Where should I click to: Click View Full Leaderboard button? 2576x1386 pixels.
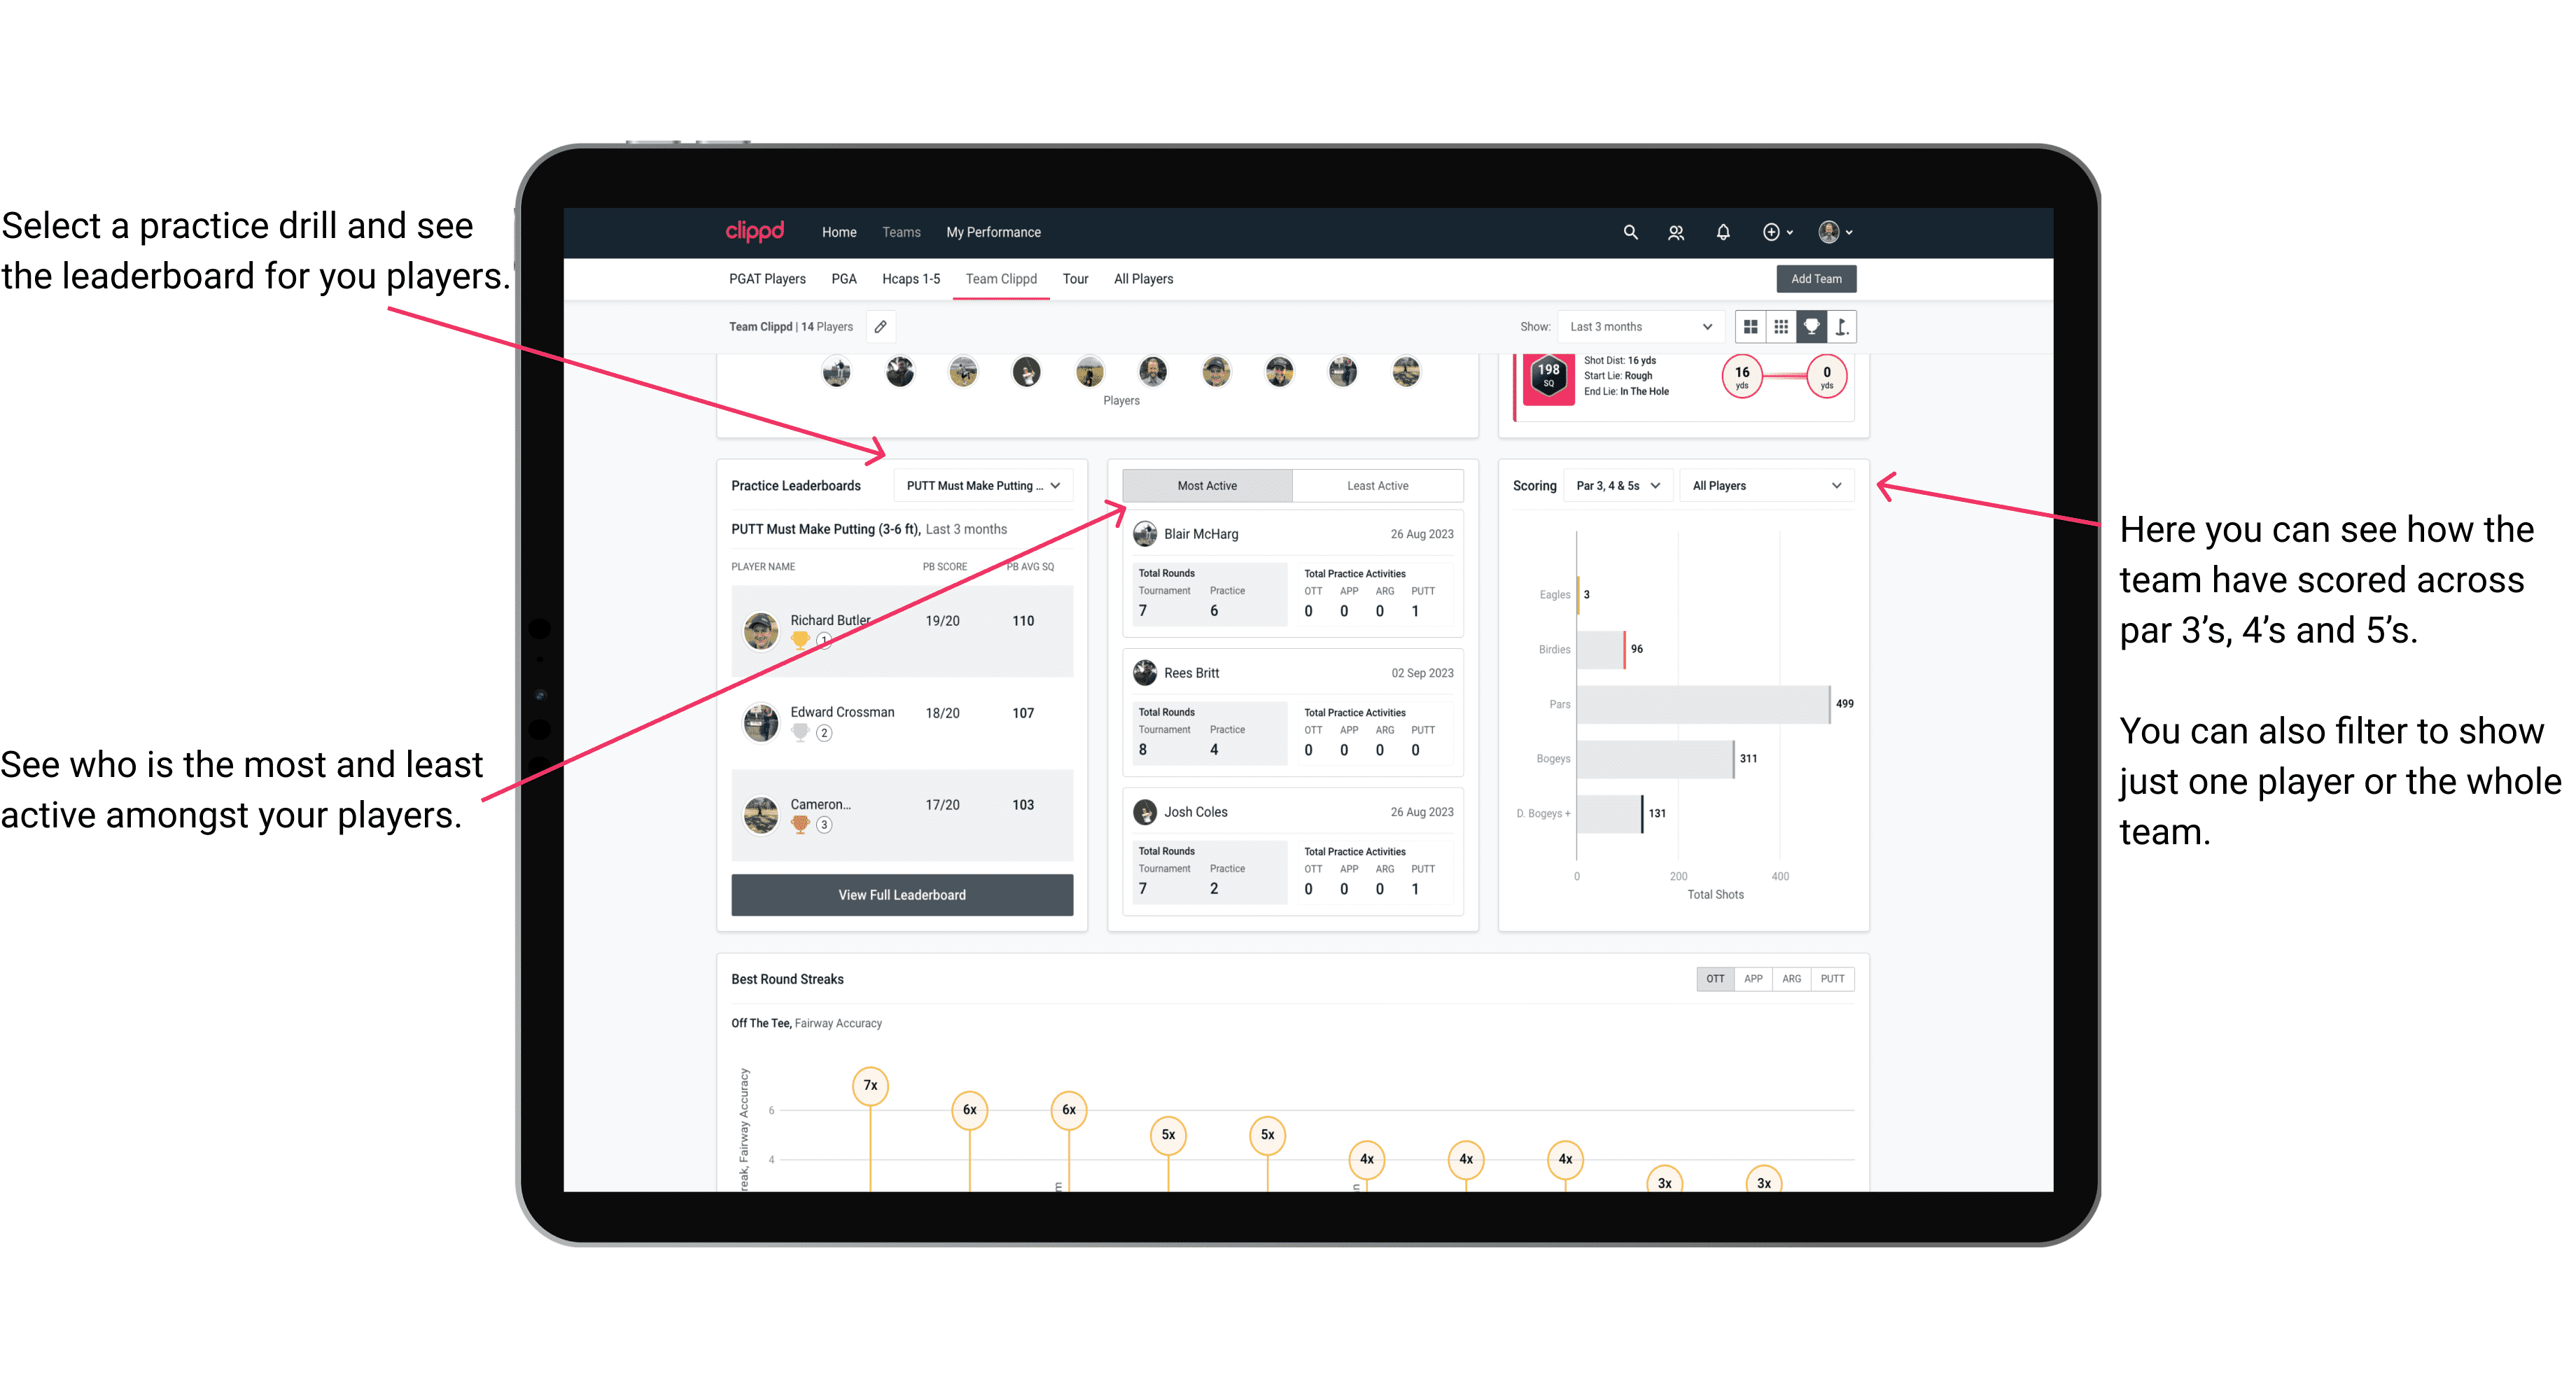pyautogui.click(x=902, y=895)
